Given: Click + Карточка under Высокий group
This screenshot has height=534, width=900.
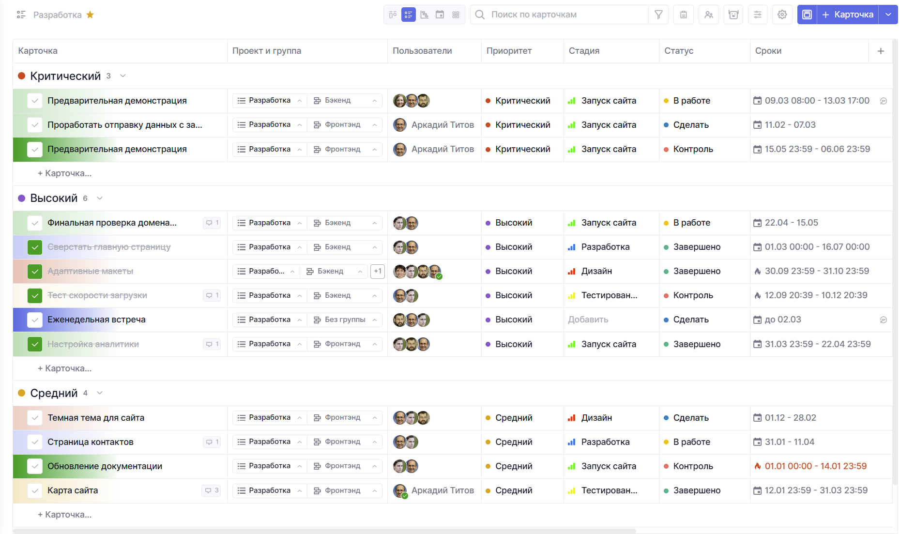Looking at the screenshot, I should coord(65,368).
